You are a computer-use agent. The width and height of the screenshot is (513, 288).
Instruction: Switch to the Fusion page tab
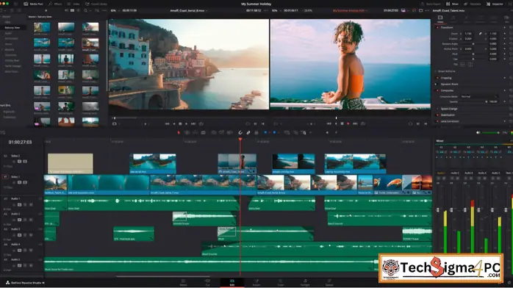coord(256,282)
